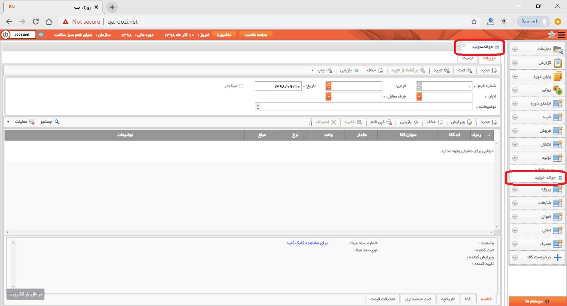This screenshot has width=567, height=306.
Task: Open the ثبت حسابداری bottom tab
Action: 418,299
